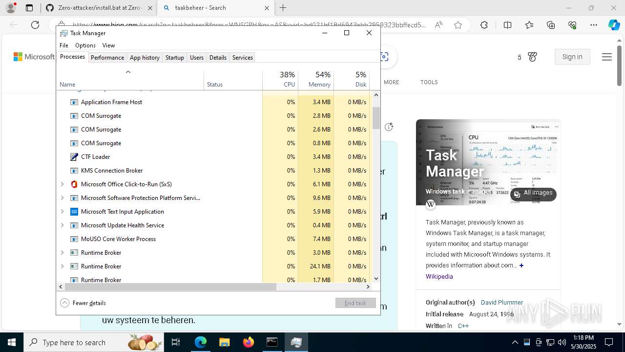The width and height of the screenshot is (625, 352).
Task: Open Task View on the taskbar
Action: 176,342
